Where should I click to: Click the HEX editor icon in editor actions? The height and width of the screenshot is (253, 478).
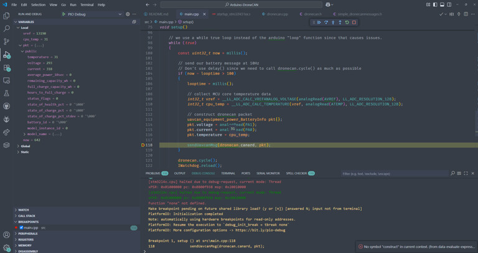tap(451, 14)
